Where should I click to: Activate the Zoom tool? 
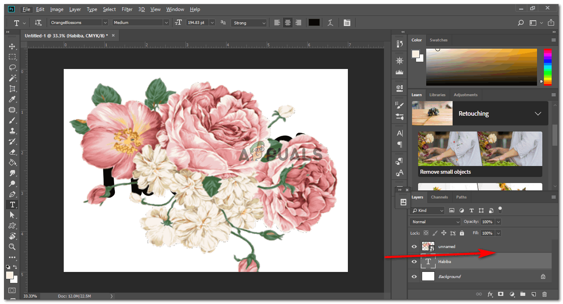12,247
